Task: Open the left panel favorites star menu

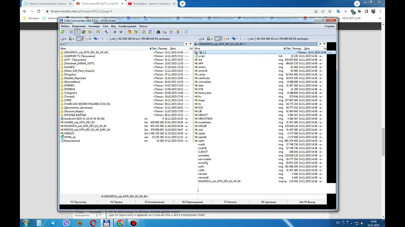Action: pyautogui.click(x=186, y=44)
